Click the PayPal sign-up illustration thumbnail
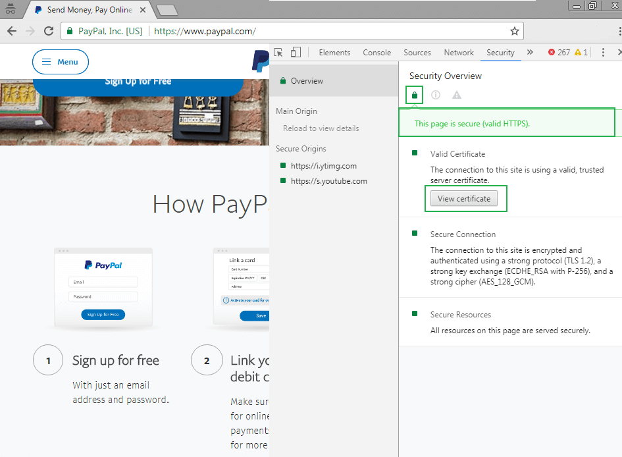622x457 pixels. click(x=103, y=287)
